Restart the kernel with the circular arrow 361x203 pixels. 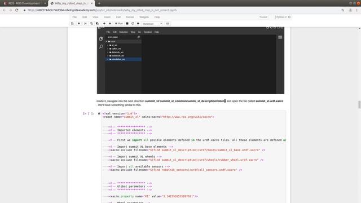tap(133, 24)
